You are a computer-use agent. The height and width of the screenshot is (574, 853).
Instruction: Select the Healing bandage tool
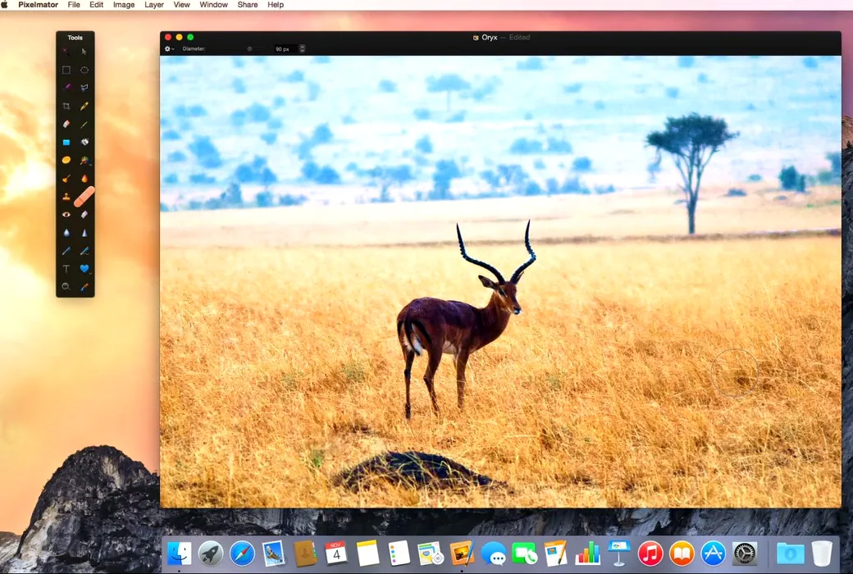pos(84,197)
